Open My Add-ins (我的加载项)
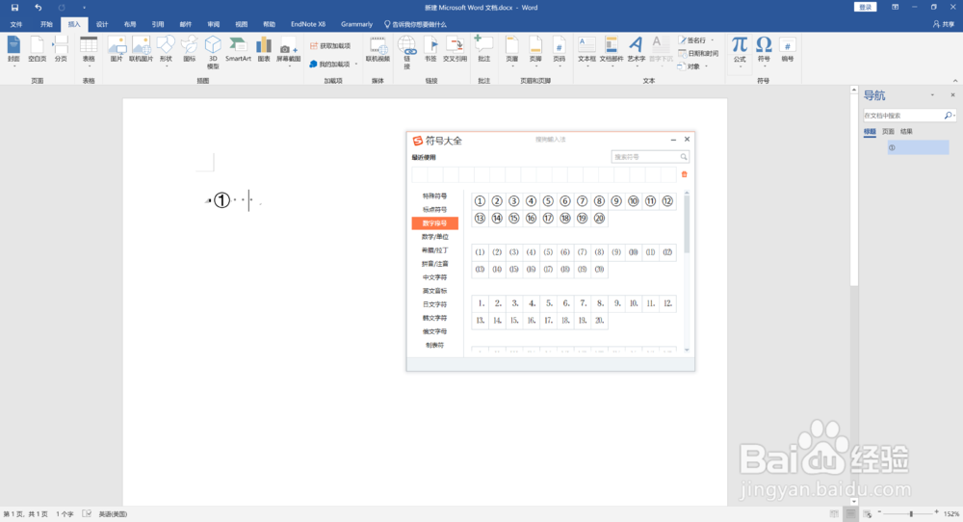The width and height of the screenshot is (963, 522). (332, 64)
